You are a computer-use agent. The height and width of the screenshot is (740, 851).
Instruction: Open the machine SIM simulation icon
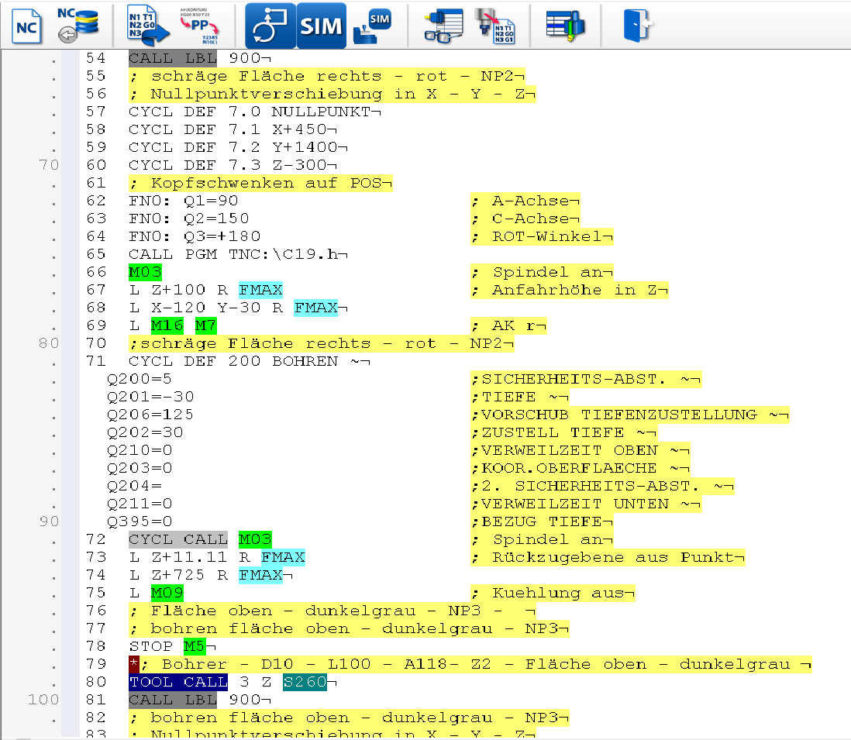pyautogui.click(x=372, y=26)
